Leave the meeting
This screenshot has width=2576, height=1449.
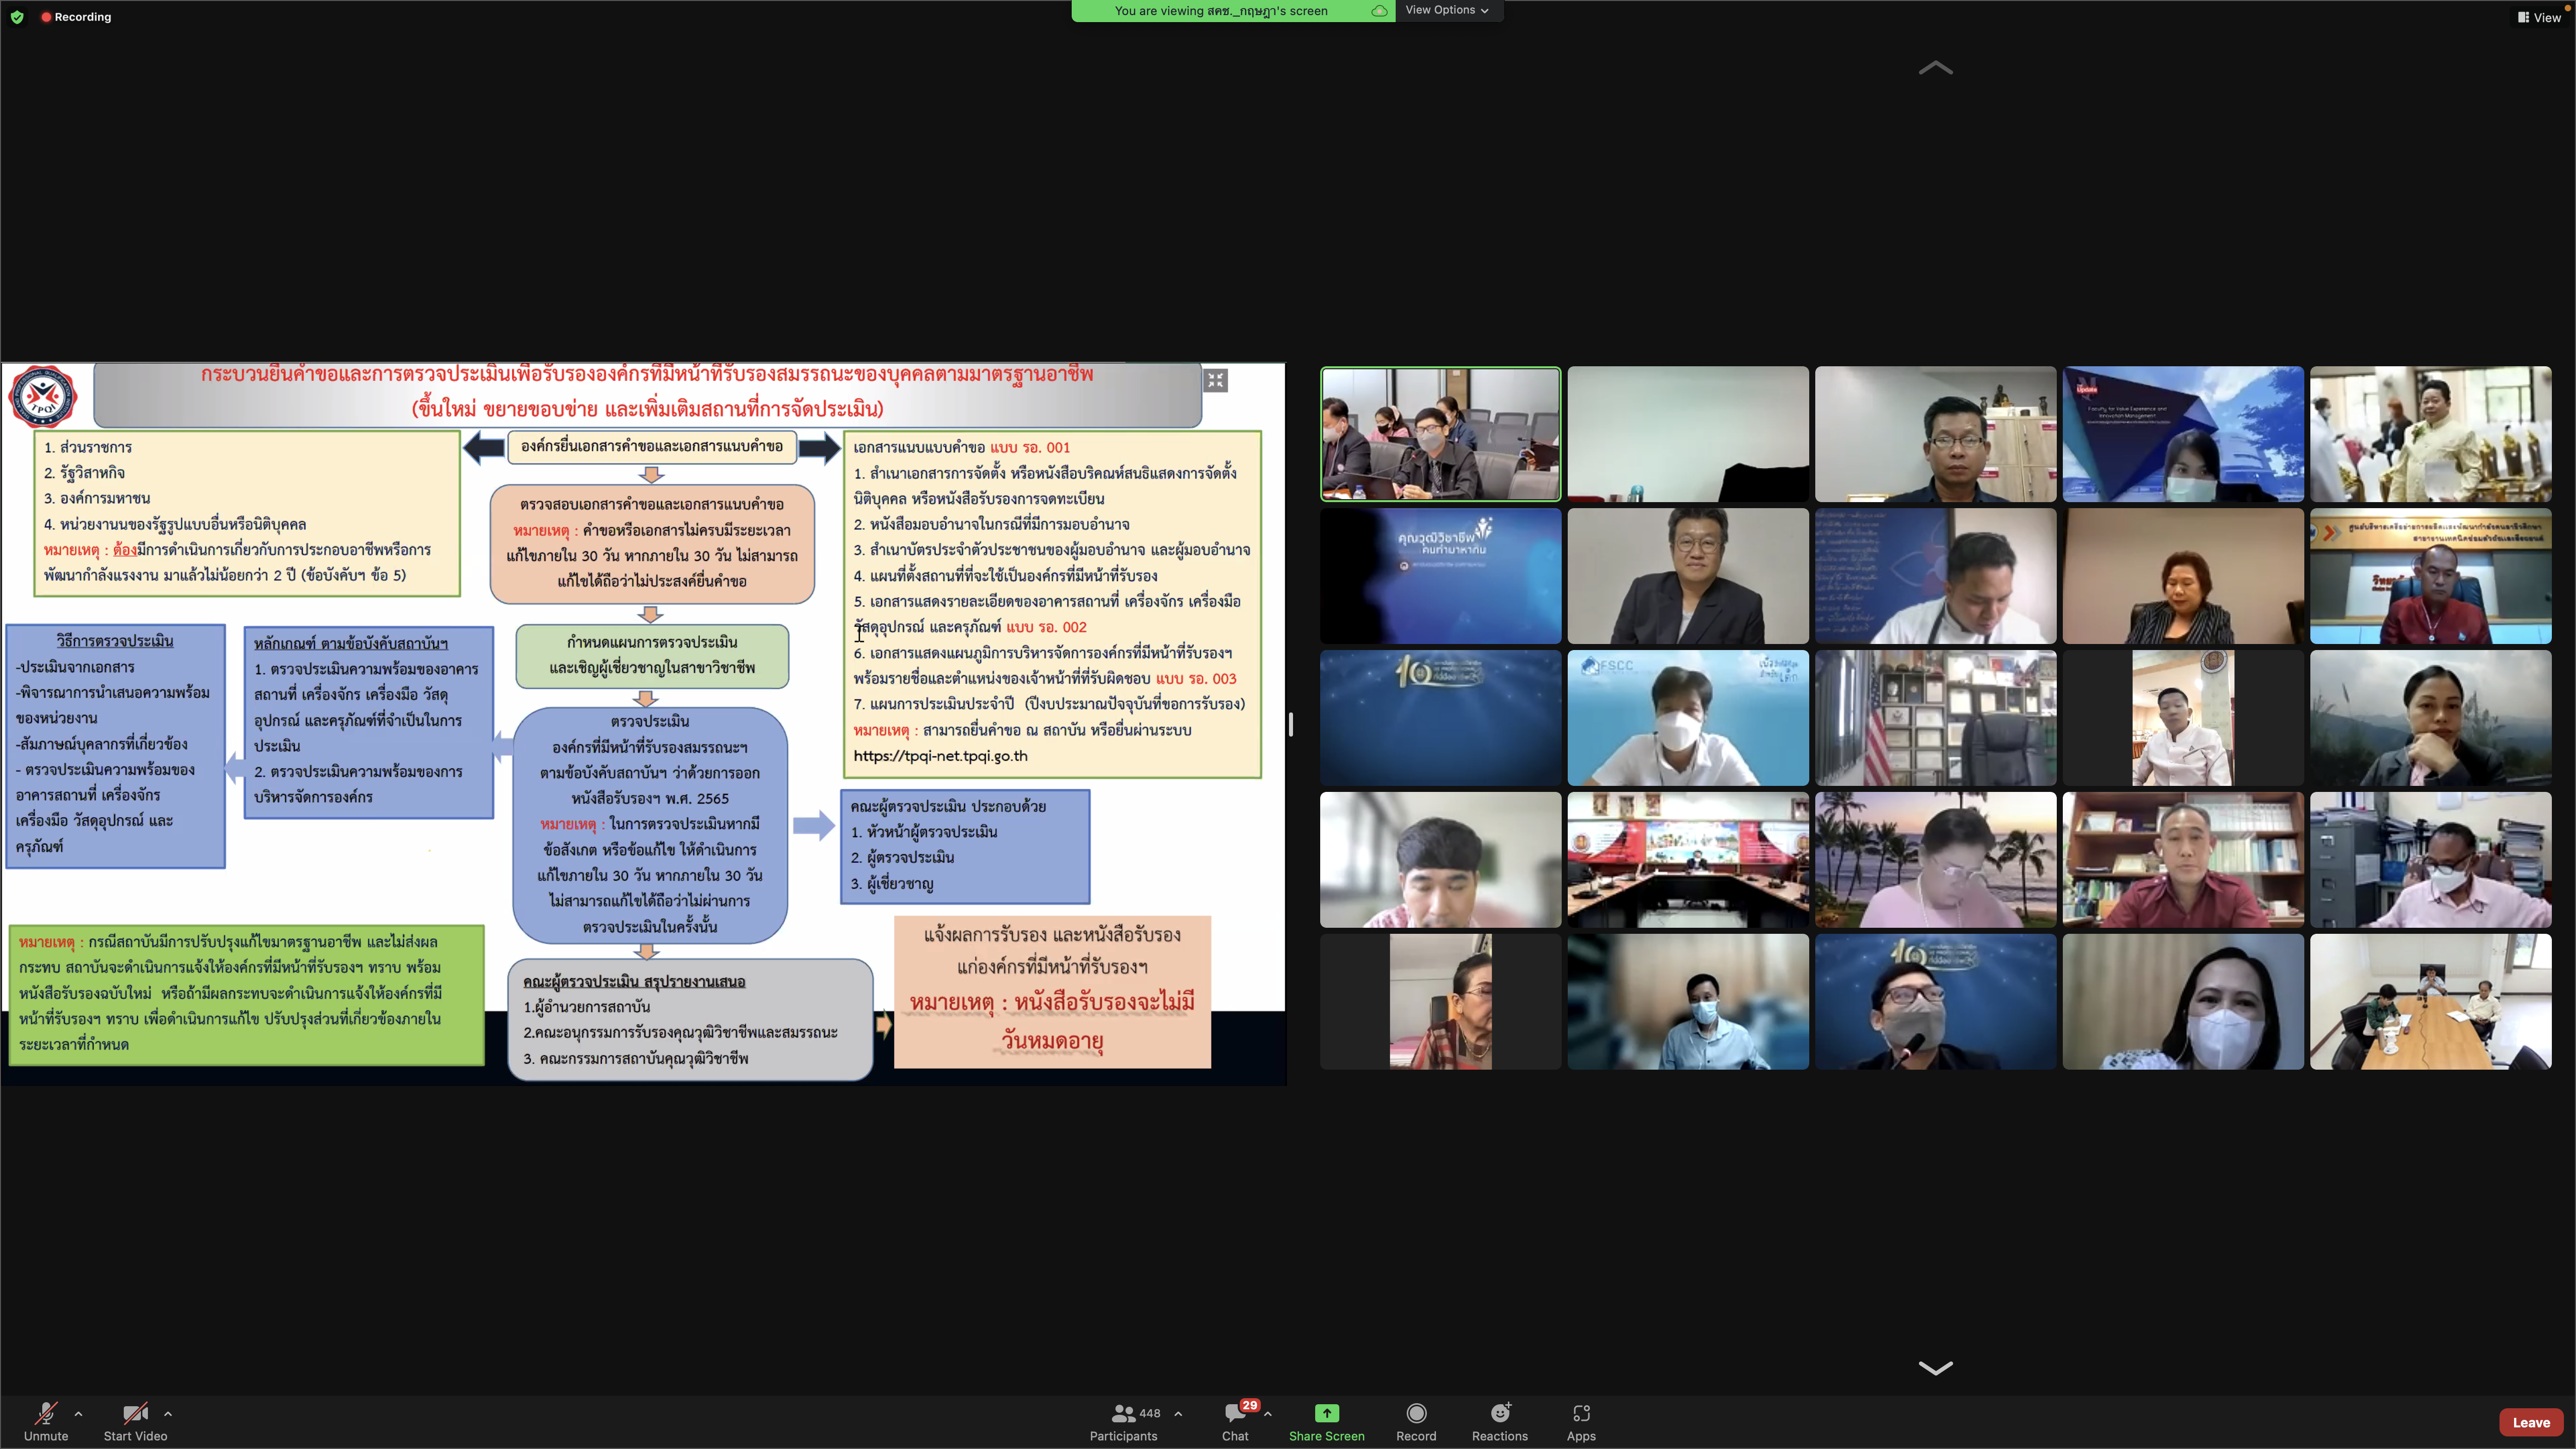click(x=2531, y=1422)
